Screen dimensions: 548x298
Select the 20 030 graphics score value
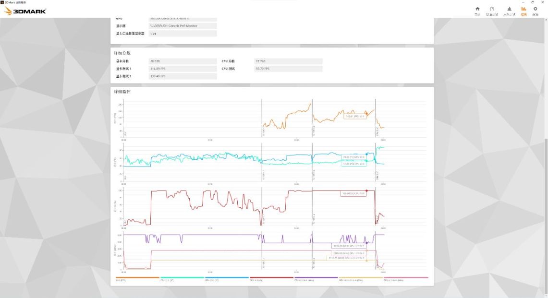[183, 61]
